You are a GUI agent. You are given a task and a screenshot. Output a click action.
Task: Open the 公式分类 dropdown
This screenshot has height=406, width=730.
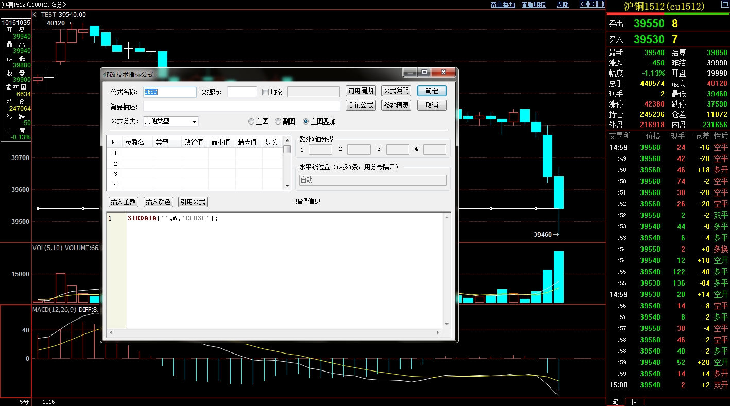(194, 122)
